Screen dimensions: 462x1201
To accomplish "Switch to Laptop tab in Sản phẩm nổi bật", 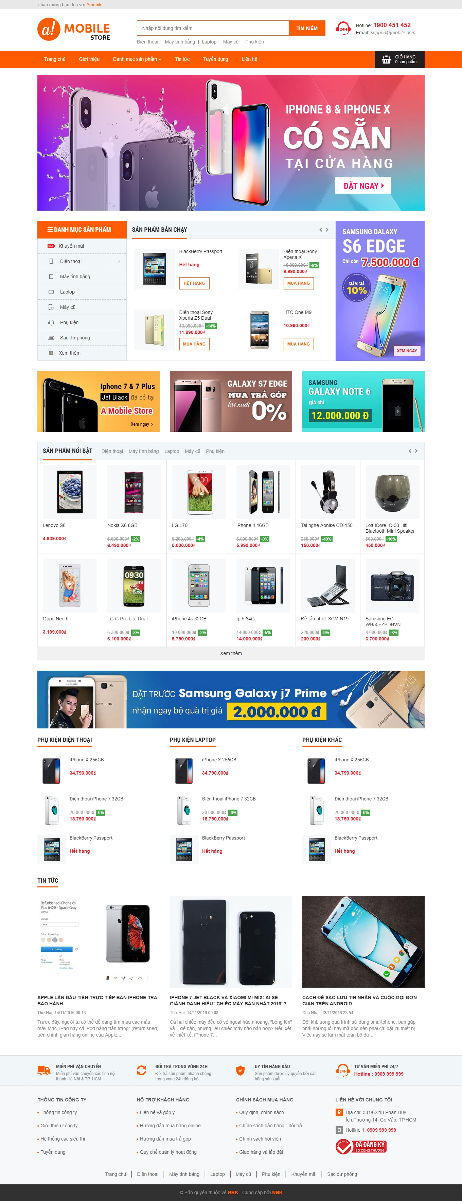I will (172, 451).
